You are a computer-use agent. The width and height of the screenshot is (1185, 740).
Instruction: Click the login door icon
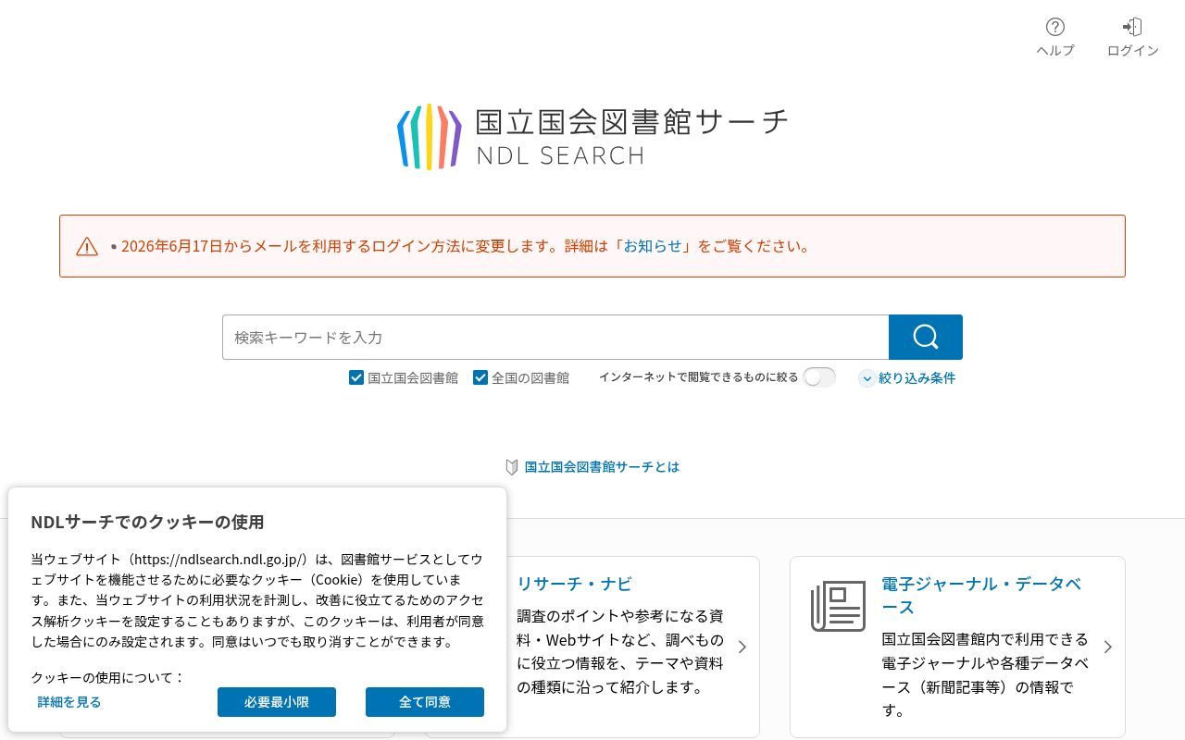point(1132,27)
